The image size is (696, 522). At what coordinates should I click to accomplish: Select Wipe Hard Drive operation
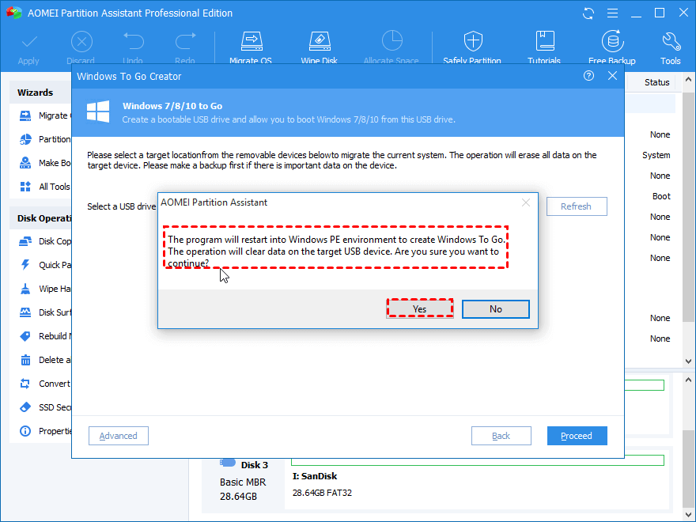point(45,289)
